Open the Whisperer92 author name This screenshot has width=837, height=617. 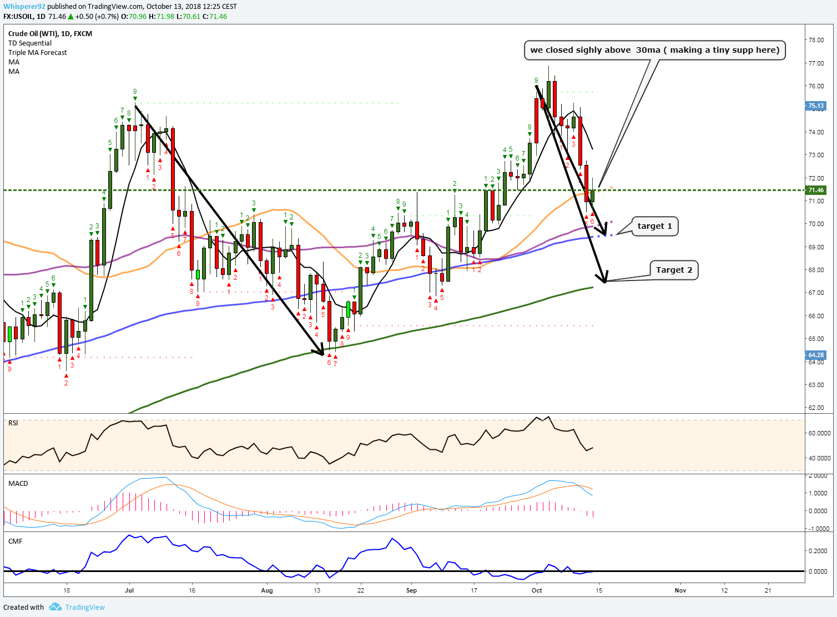(24, 7)
